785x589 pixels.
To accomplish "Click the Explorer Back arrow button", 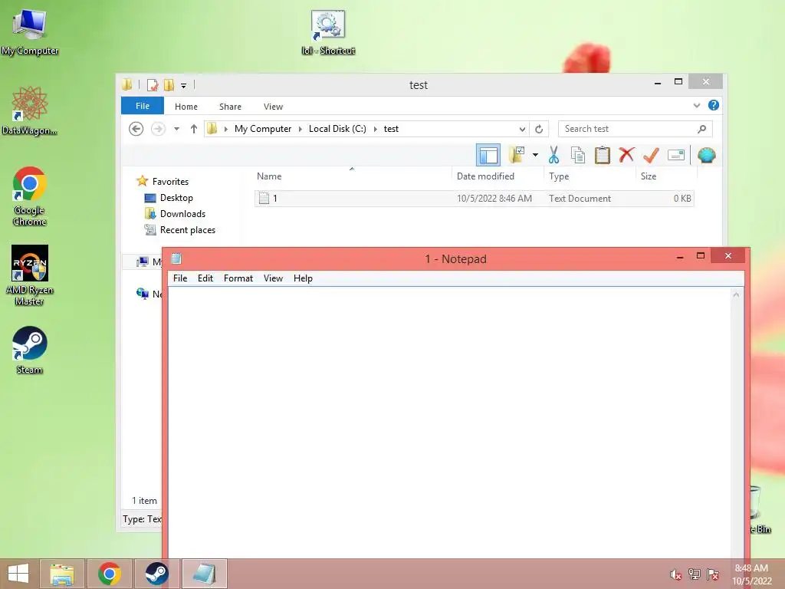I will pos(136,129).
